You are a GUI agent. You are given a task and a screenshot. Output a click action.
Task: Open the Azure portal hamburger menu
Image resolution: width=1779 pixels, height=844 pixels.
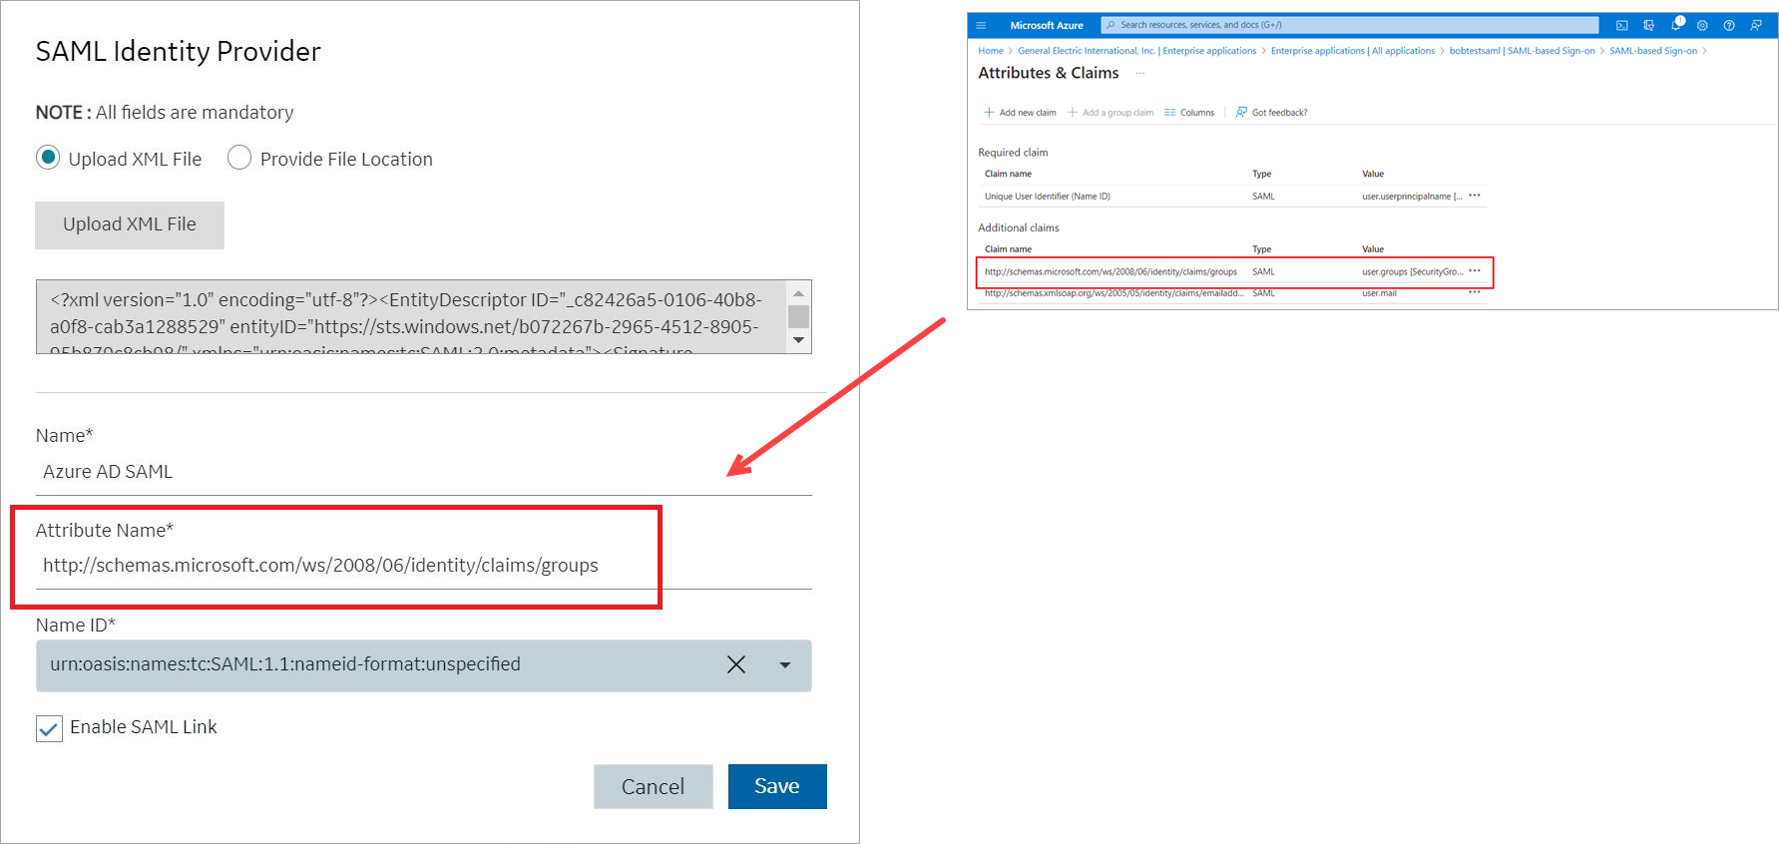click(x=981, y=25)
